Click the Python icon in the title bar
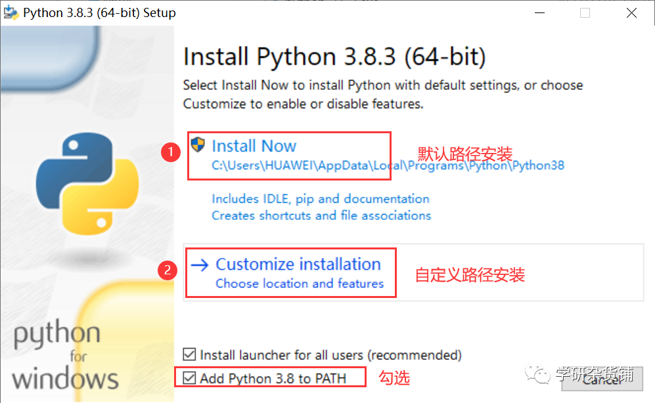Viewport: 655px width, 403px height. click(11, 12)
